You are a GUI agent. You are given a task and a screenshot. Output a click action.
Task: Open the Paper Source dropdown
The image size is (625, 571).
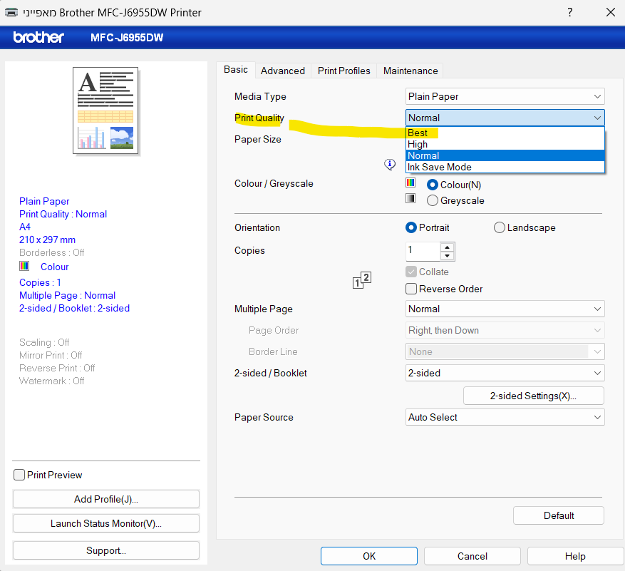(x=505, y=417)
